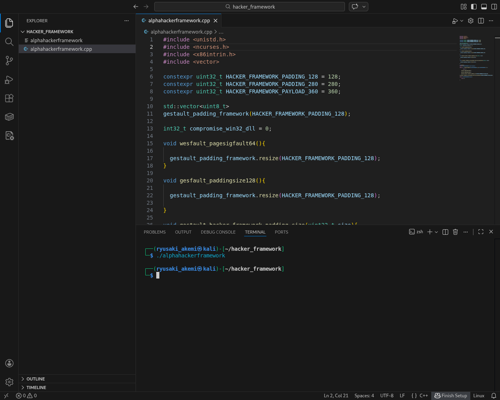
Task: Toggle the bottom panel visibility
Action: click(x=484, y=7)
